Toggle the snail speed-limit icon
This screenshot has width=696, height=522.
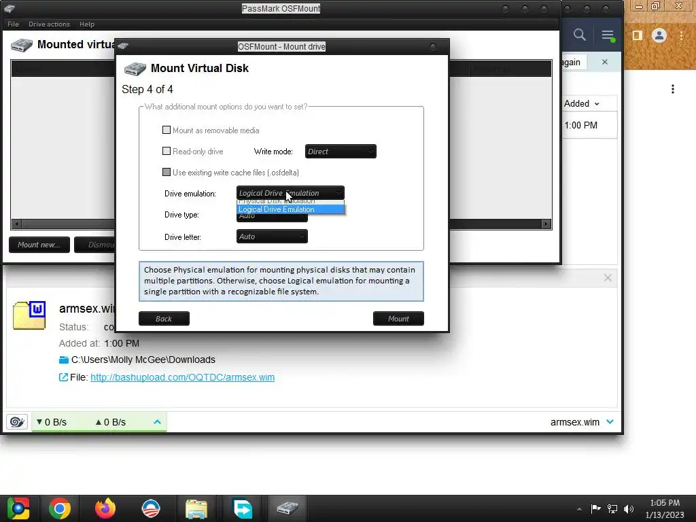[x=17, y=421]
